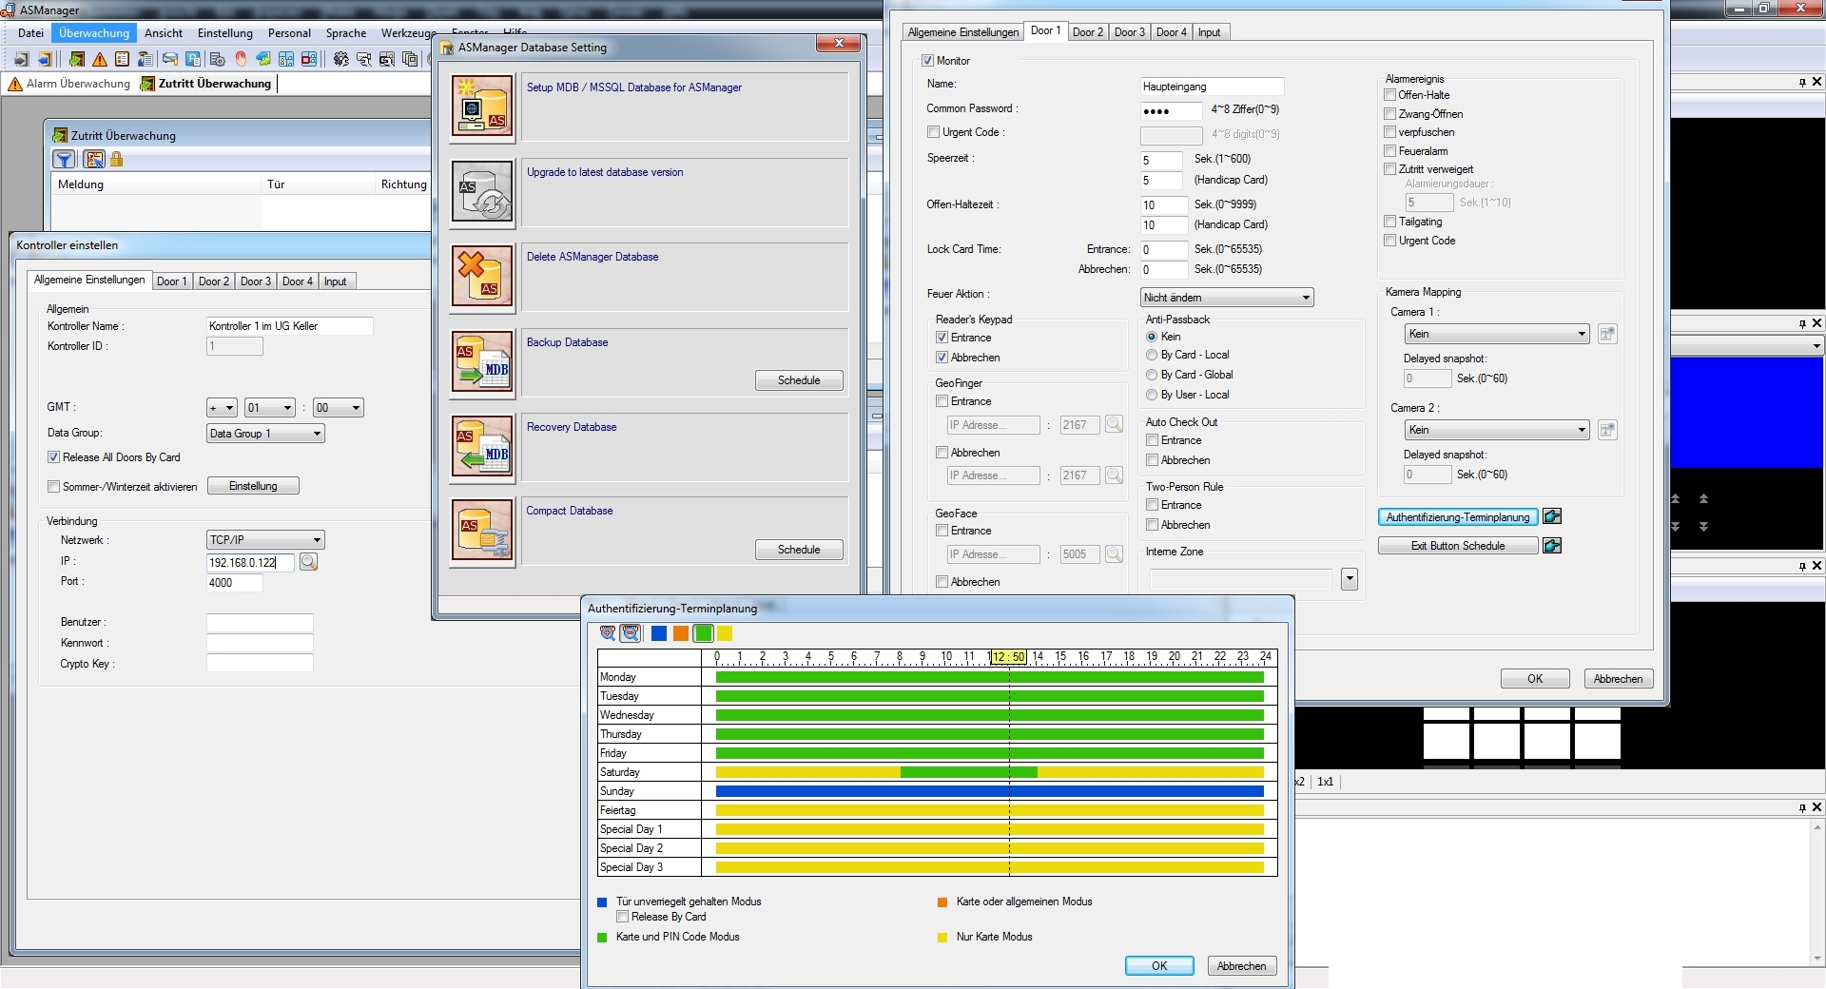The image size is (1826, 989).
Task: Click the filter funnel icon in Zutritt Überwachung
Action: 64,160
